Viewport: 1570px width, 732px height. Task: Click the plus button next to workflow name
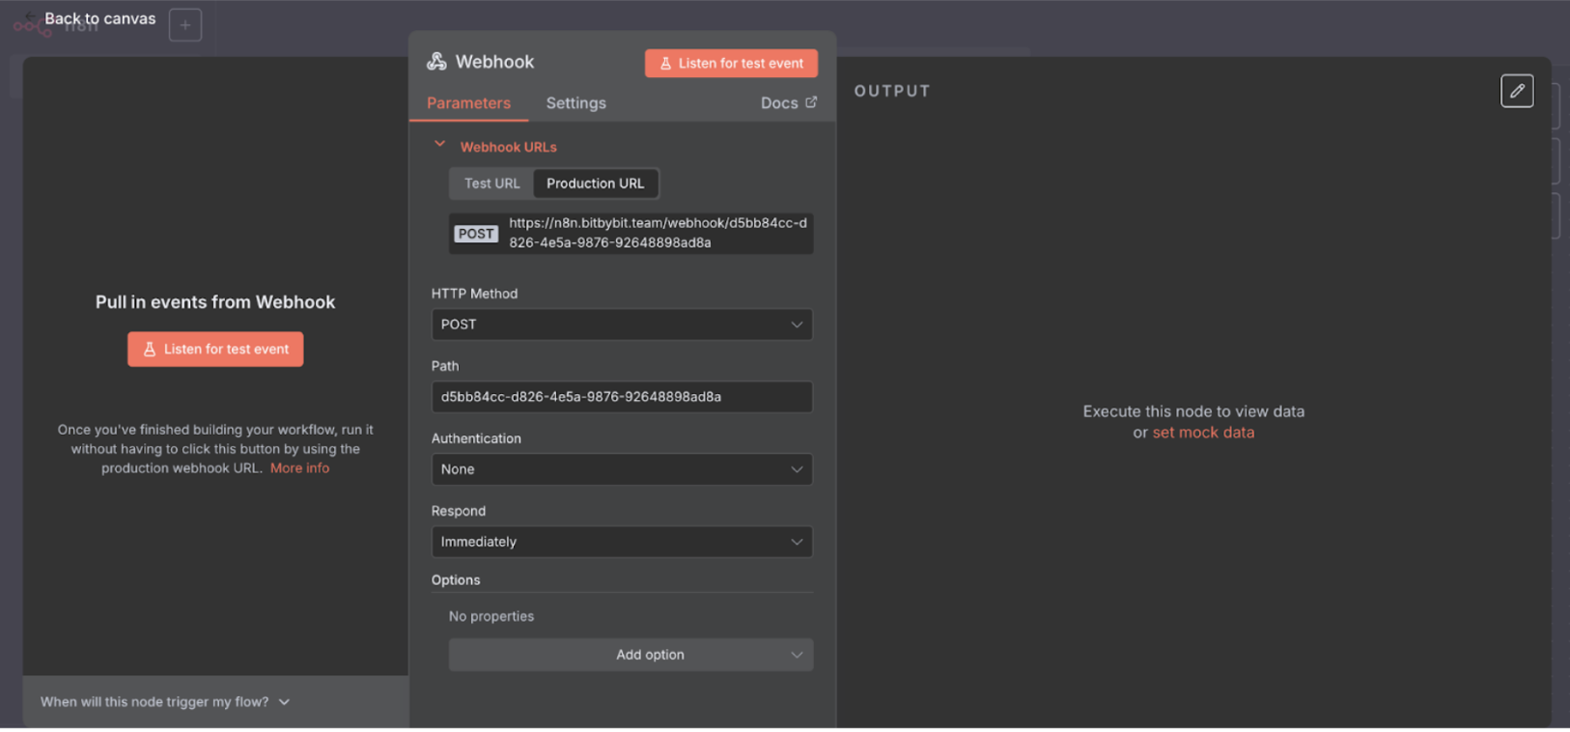(185, 25)
